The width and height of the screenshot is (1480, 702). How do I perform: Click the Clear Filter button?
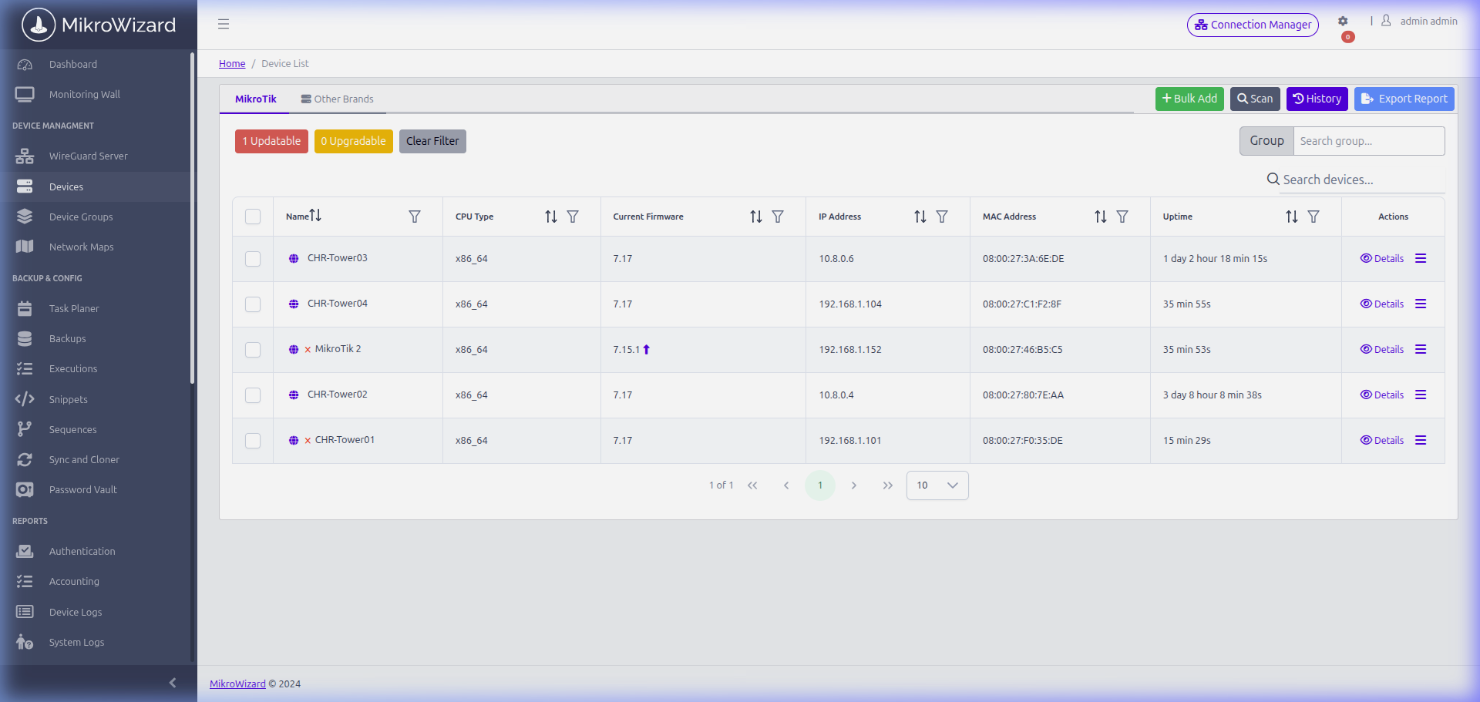(432, 141)
